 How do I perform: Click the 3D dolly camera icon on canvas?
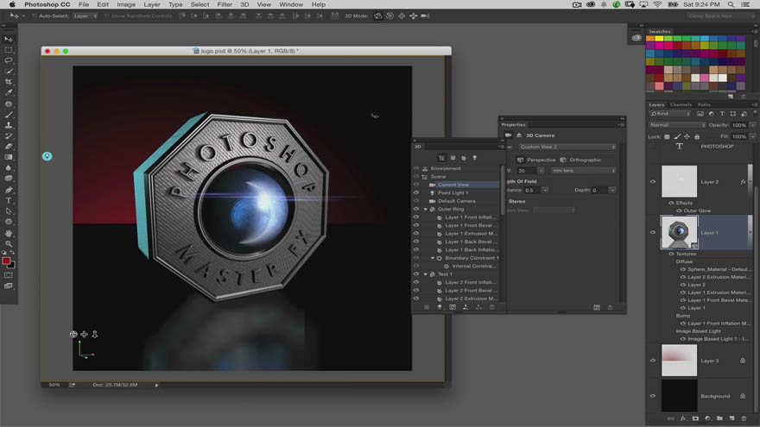click(x=95, y=334)
